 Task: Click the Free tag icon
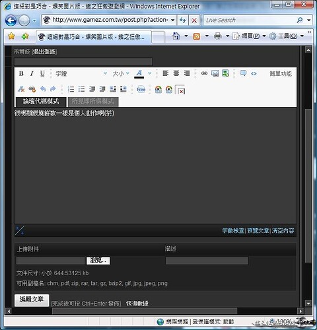click(x=141, y=89)
